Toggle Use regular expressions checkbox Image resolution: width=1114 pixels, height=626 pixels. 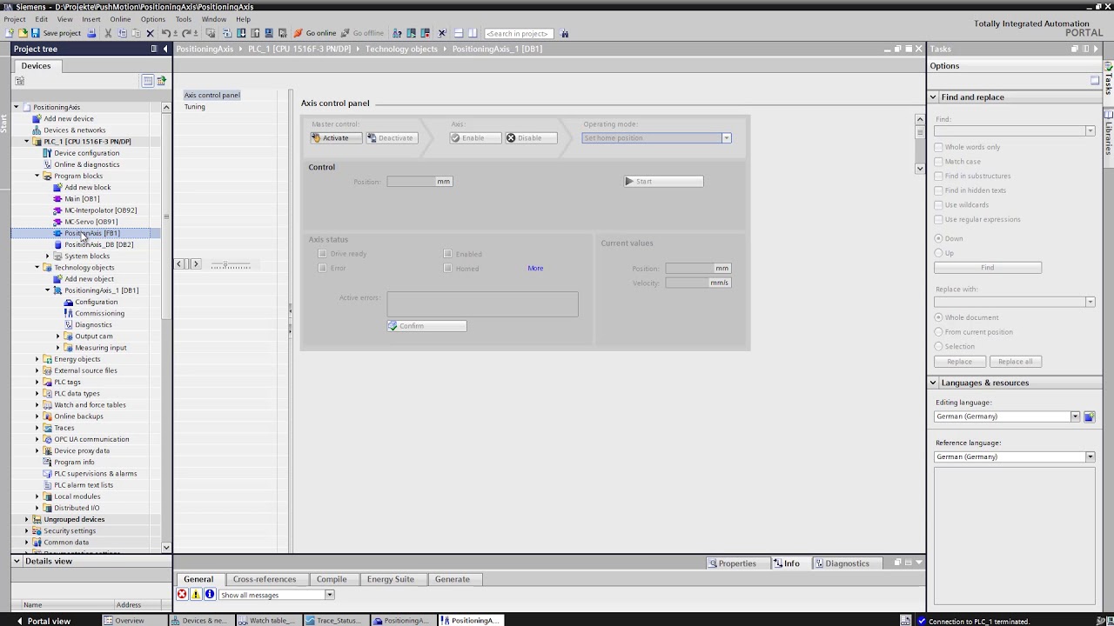938,219
